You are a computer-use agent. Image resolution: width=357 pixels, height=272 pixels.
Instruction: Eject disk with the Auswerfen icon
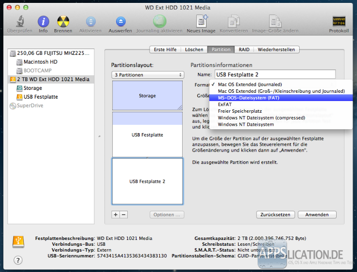pyautogui.click(x=120, y=22)
